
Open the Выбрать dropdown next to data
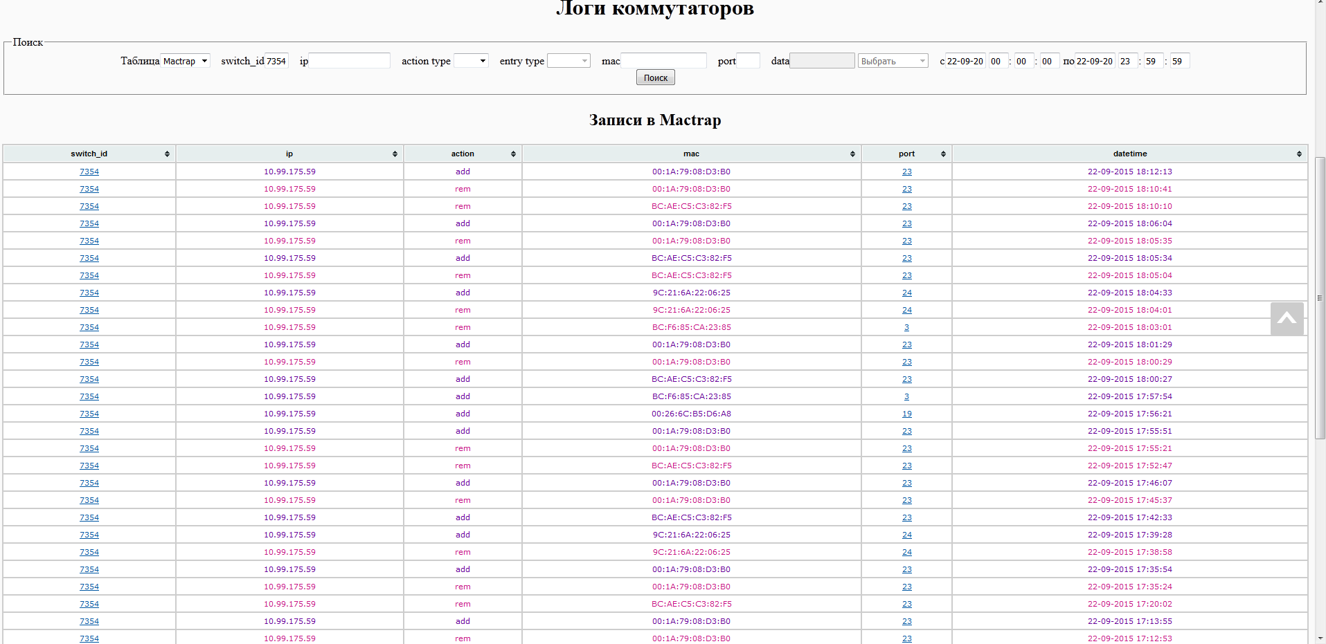coord(893,61)
